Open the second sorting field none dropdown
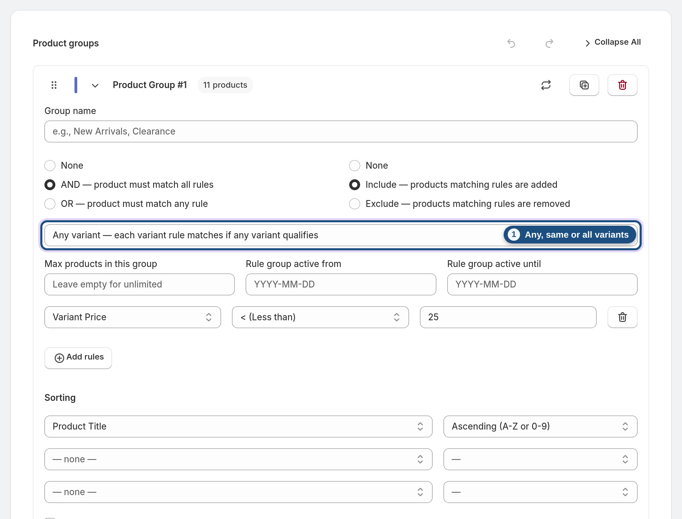Screen dimensions: 682x519 (238, 459)
